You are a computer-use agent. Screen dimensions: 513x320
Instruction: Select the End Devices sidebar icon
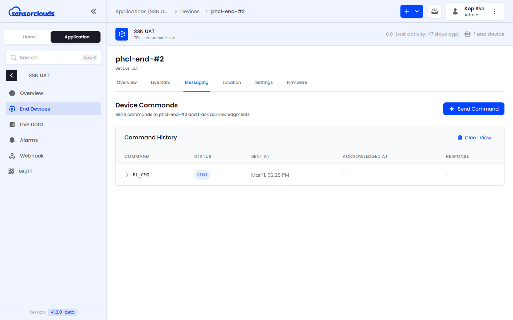coord(12,108)
